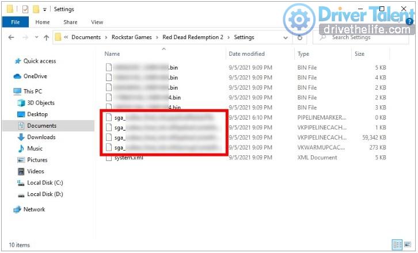Select Network in the sidebar
The image size is (418, 253).
(34, 210)
